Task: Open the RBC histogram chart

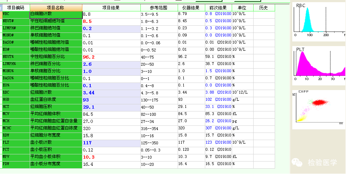Action: pyautogui.click(x=319, y=21)
